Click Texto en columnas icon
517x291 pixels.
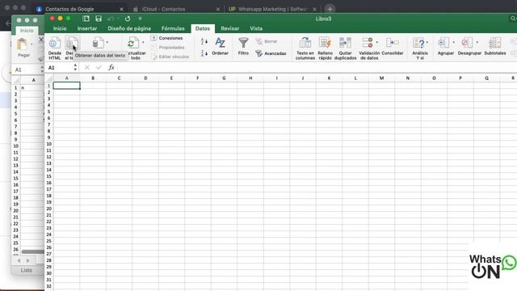pos(305,43)
